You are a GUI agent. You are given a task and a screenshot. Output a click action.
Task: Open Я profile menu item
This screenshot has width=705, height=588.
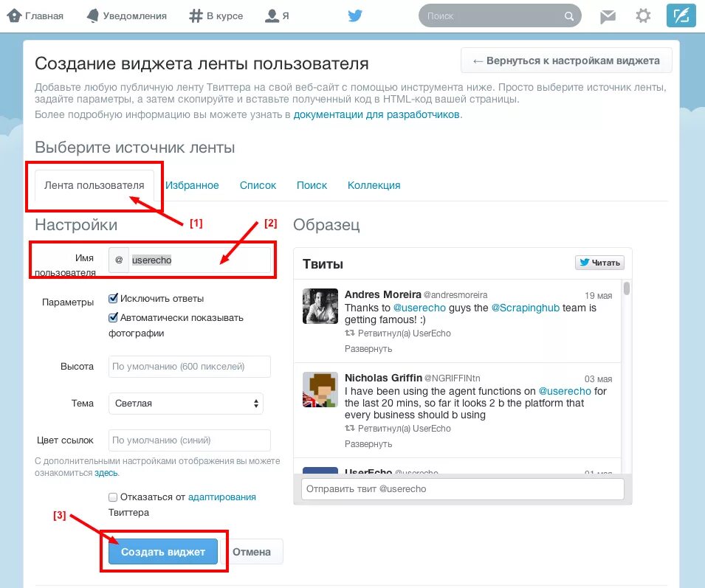[x=277, y=16]
